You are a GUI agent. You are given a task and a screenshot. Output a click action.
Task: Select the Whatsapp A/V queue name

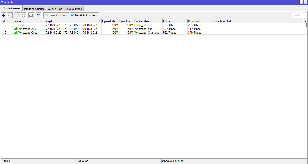click(27, 29)
